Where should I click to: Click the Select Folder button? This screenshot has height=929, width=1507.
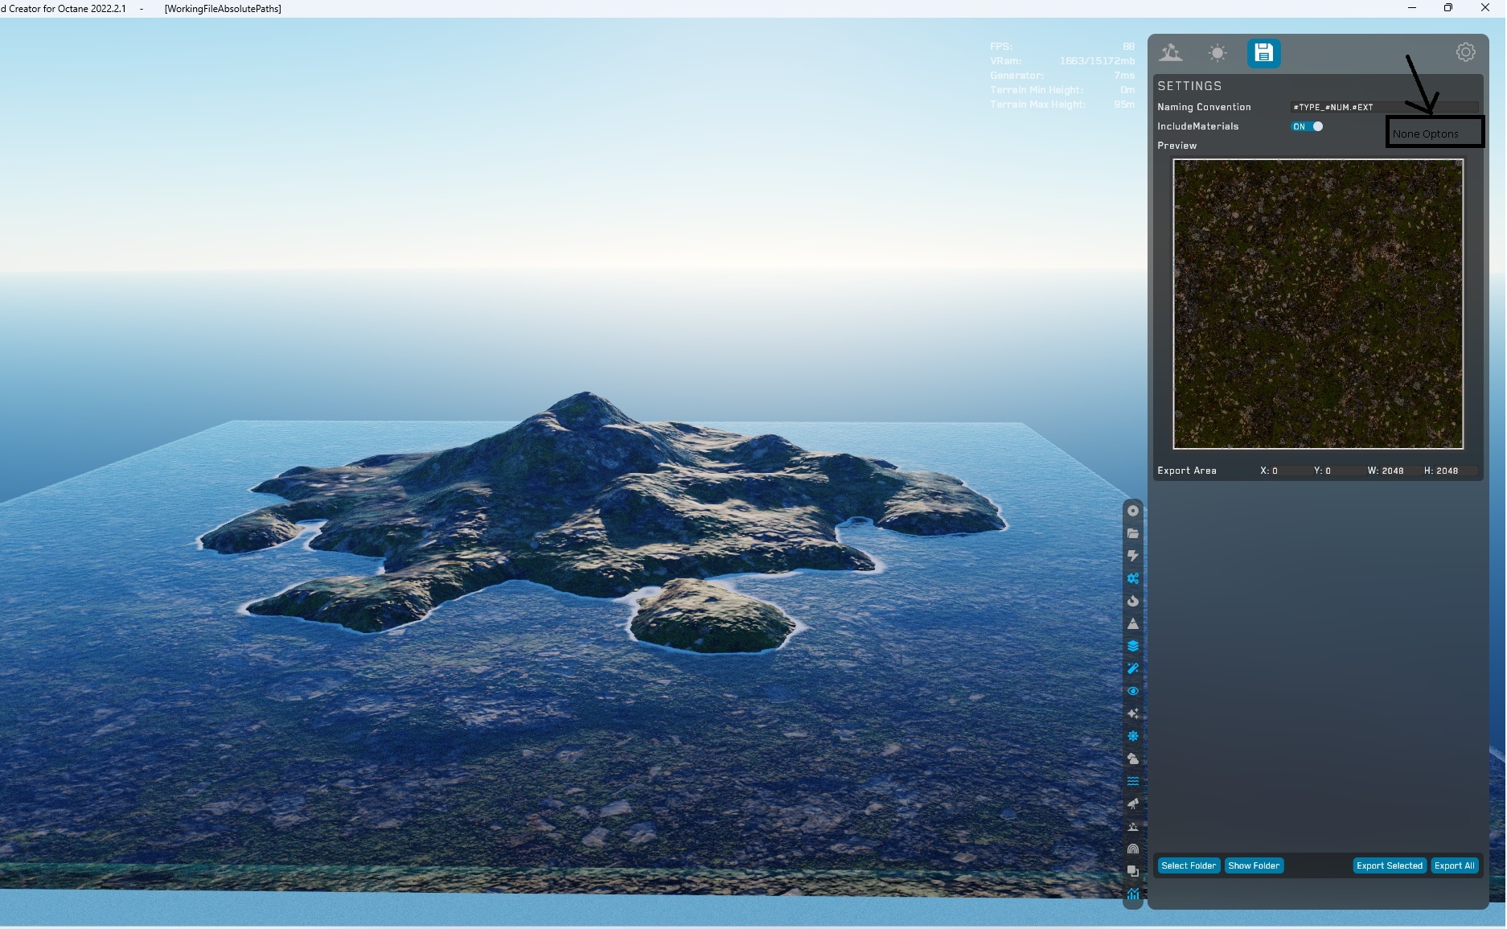1189,865
